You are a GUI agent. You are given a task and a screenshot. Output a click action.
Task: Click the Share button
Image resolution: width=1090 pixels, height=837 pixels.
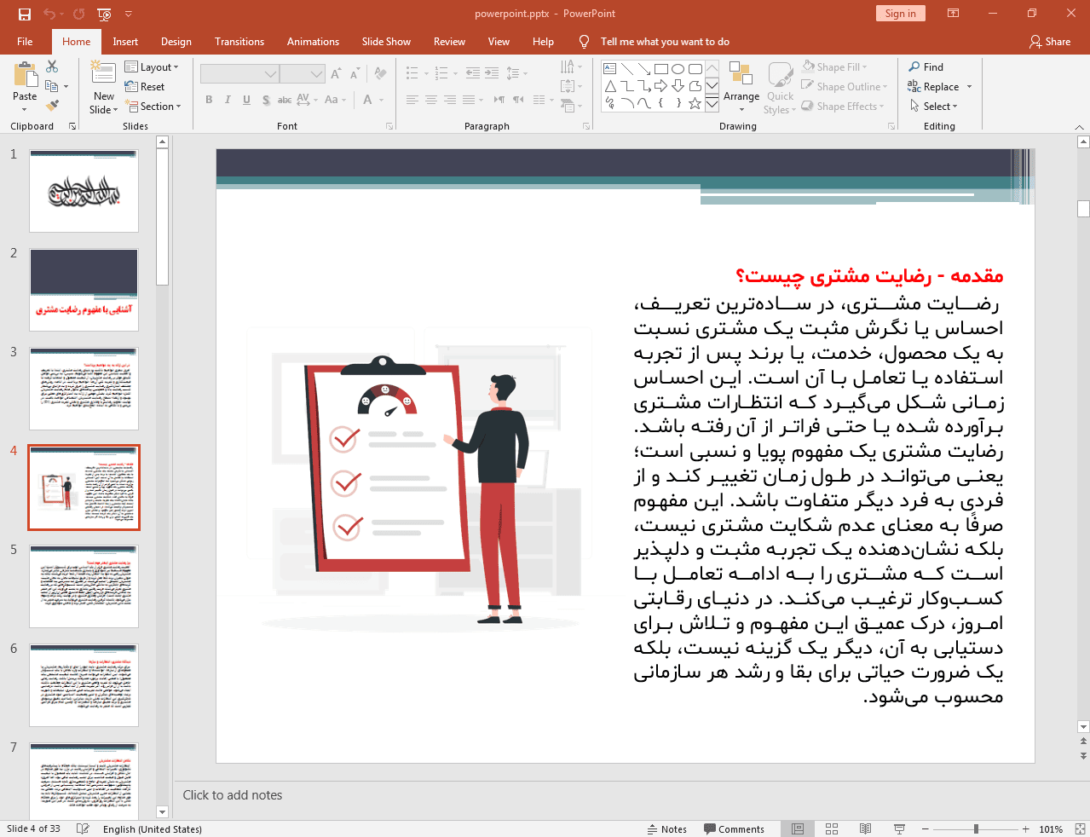1050,42
